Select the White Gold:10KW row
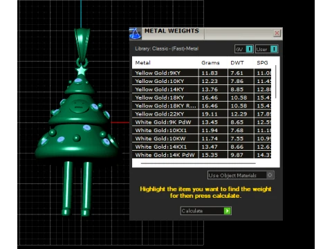Image resolution: width=332 pixels, height=249 pixels. click(202, 138)
